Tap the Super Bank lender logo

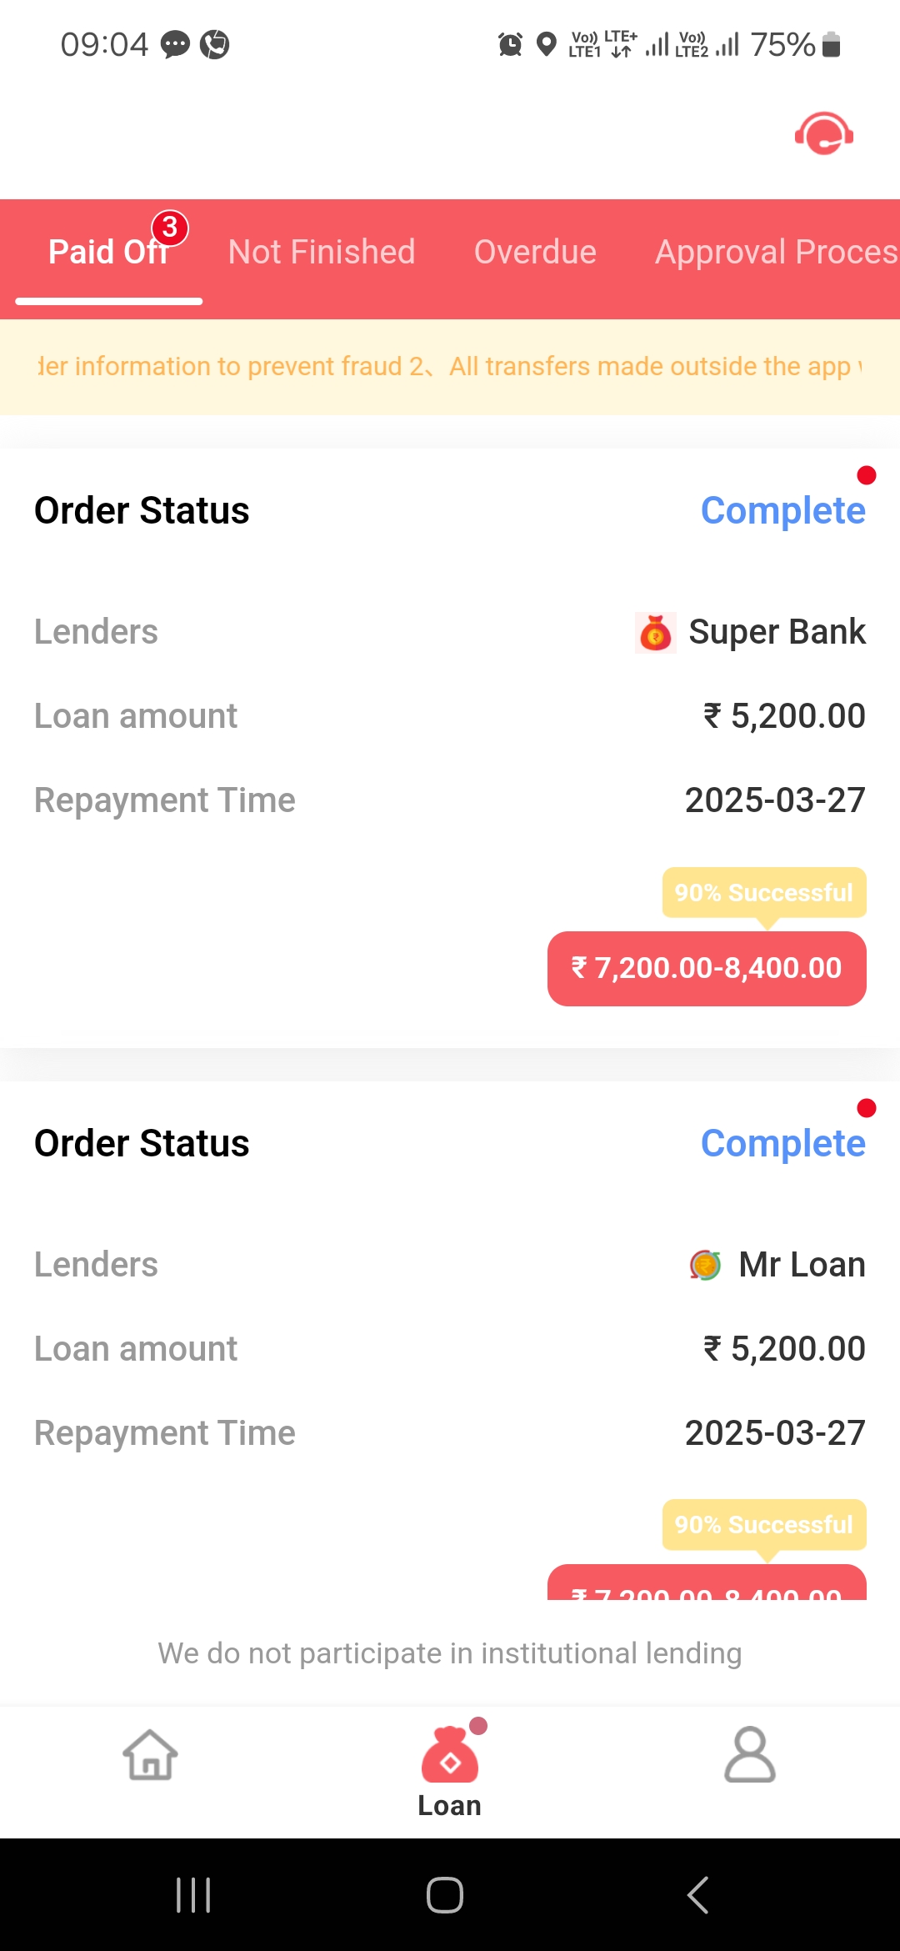(x=656, y=633)
